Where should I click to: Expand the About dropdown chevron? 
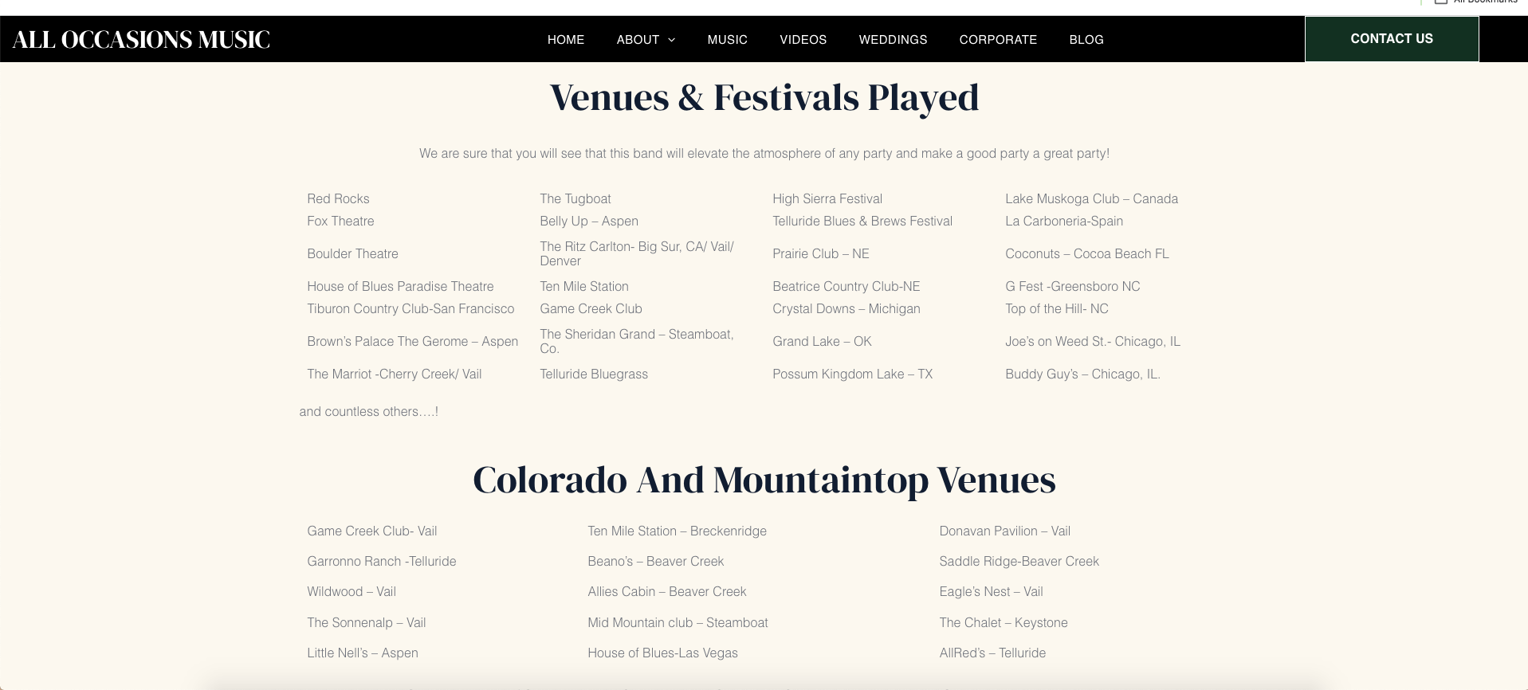click(671, 40)
